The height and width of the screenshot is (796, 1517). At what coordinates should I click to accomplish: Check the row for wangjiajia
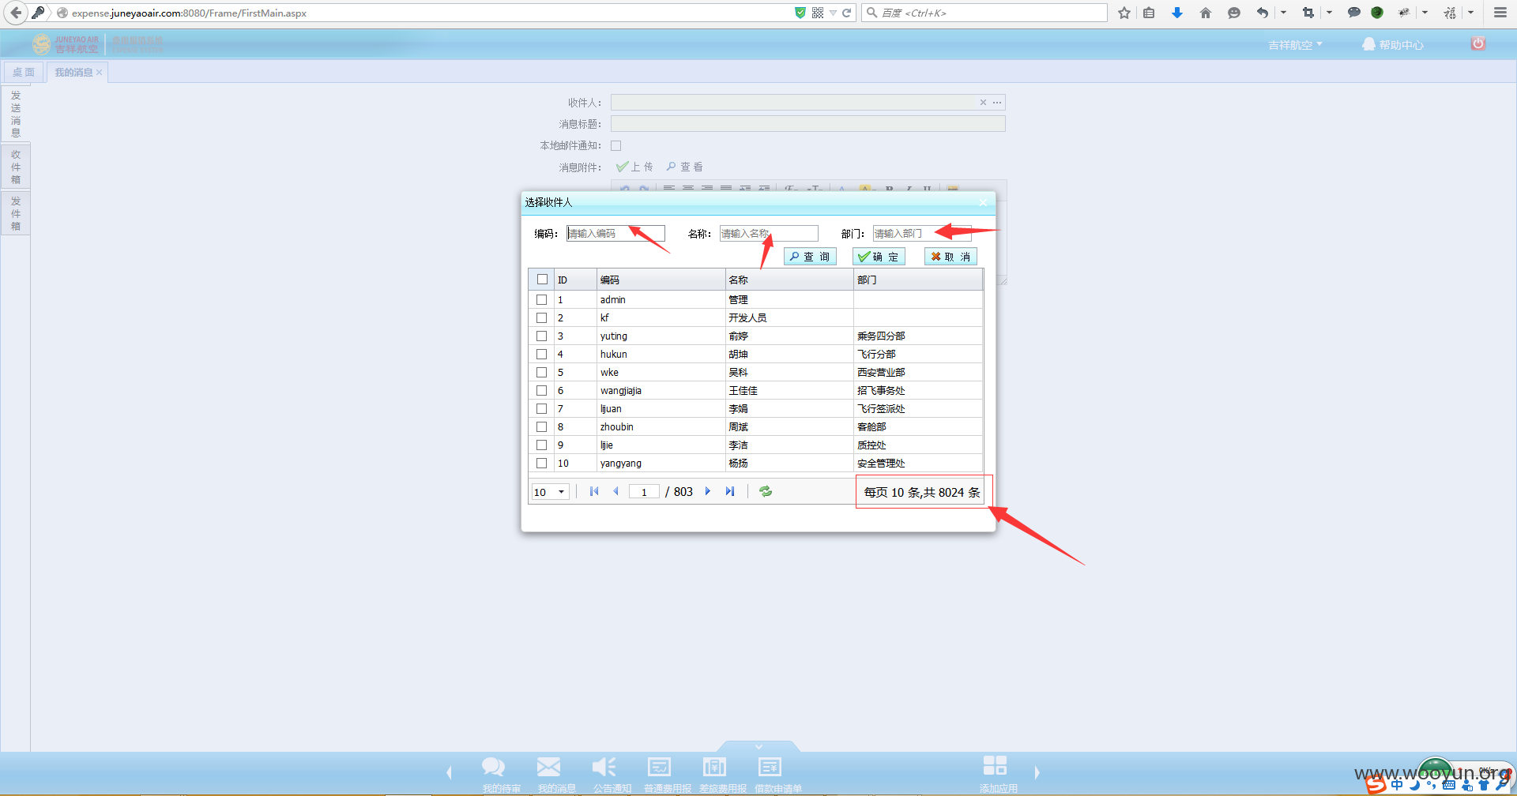tap(541, 391)
